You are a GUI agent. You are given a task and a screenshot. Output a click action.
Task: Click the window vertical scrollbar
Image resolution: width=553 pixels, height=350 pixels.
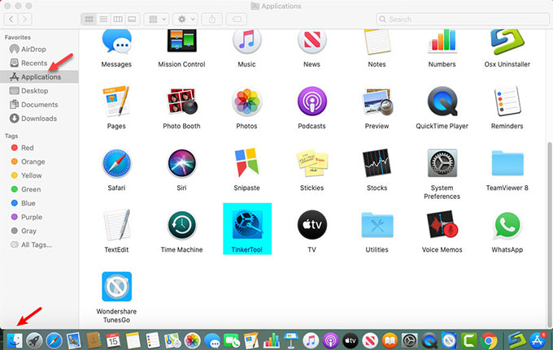[x=550, y=234]
